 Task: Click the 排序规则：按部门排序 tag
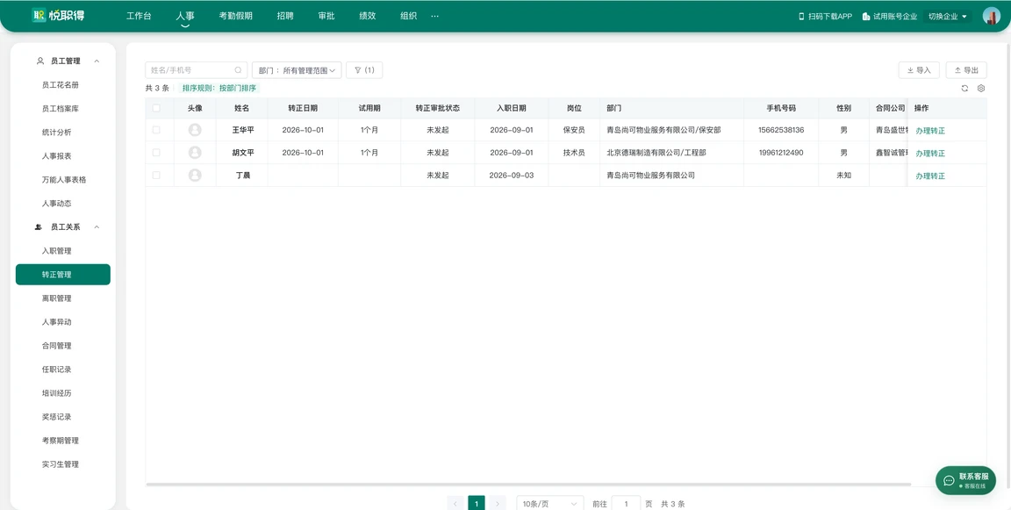click(x=219, y=89)
